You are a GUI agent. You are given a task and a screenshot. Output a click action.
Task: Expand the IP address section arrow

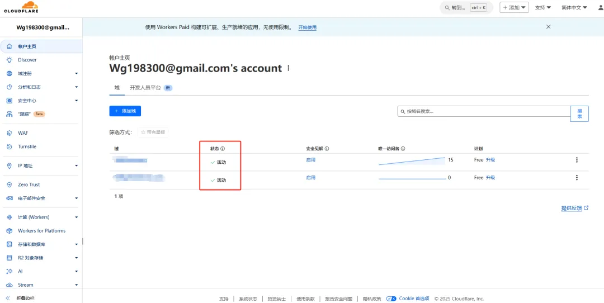pyautogui.click(x=76, y=166)
